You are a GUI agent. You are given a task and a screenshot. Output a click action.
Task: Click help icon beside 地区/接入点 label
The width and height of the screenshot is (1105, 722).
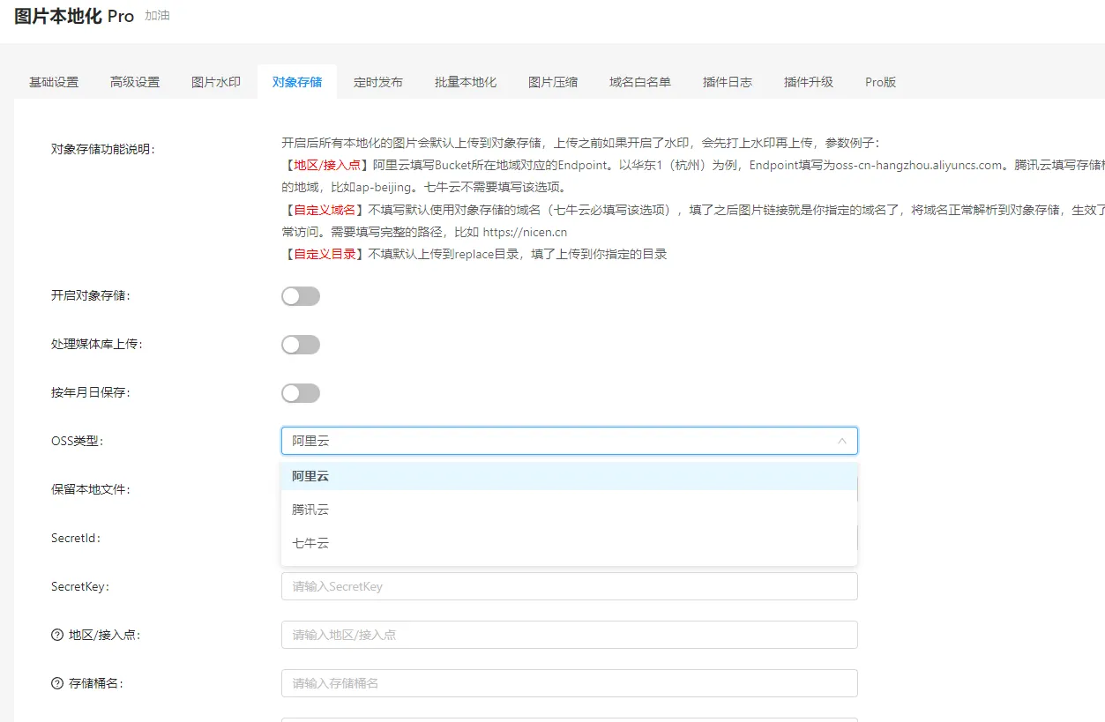(58, 635)
